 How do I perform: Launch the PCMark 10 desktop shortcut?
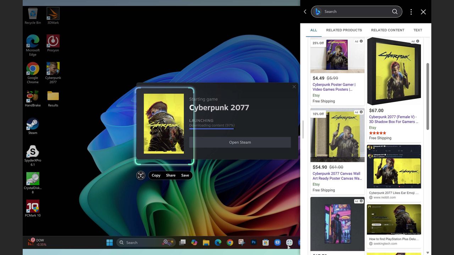pos(33,209)
